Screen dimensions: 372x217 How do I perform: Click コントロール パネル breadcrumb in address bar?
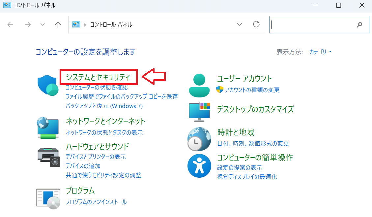click(x=111, y=24)
